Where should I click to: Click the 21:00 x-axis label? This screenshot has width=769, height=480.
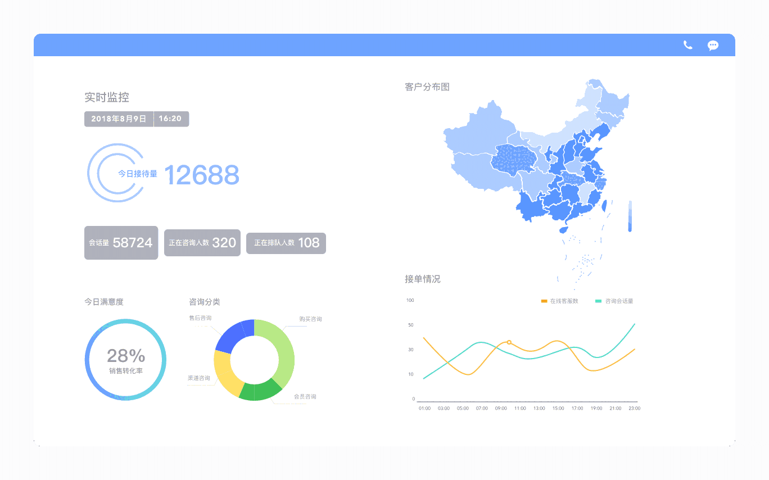pyautogui.click(x=616, y=409)
